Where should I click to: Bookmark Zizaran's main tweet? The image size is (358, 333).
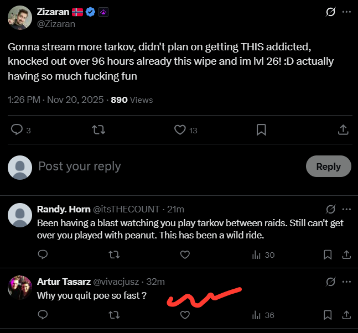(x=261, y=129)
